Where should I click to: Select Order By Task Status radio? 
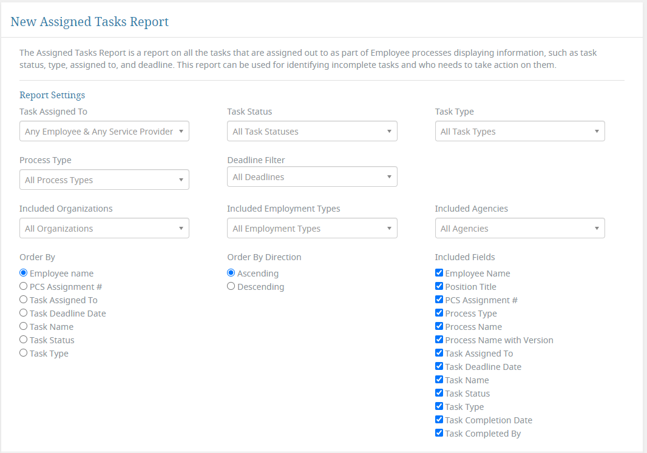24,340
